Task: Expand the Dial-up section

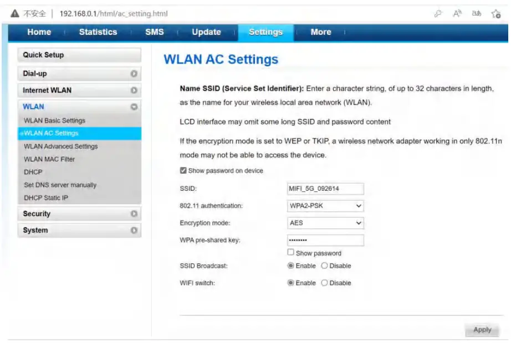Action: [79, 72]
